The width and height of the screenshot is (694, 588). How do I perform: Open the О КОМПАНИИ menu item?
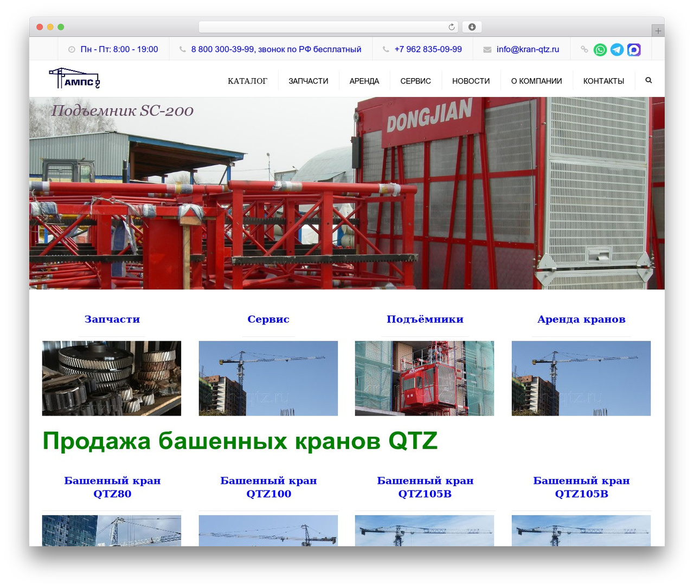point(537,81)
